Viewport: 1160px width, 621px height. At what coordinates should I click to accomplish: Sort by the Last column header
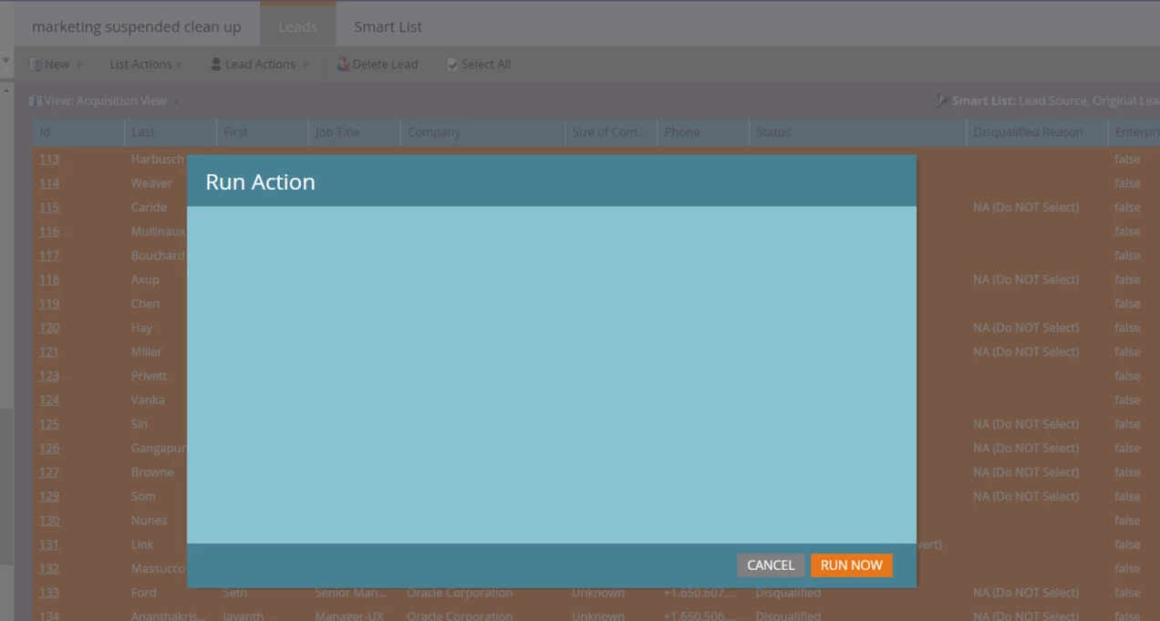[x=171, y=132]
